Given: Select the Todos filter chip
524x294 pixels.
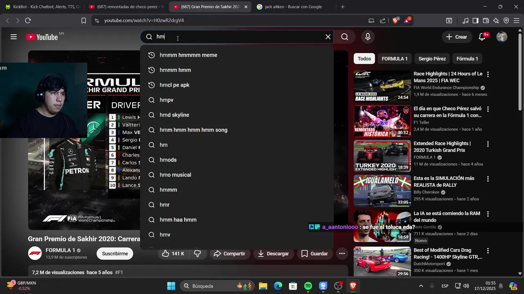Looking at the screenshot, I should point(364,59).
